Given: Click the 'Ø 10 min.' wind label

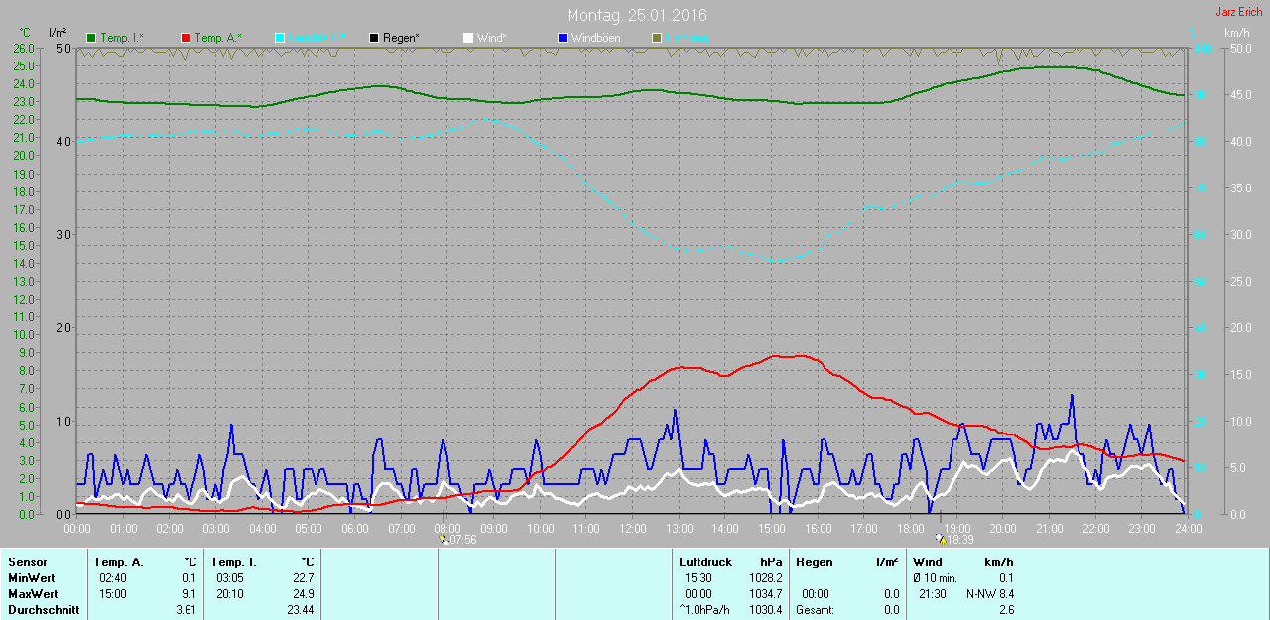Looking at the screenshot, I should tap(935, 578).
